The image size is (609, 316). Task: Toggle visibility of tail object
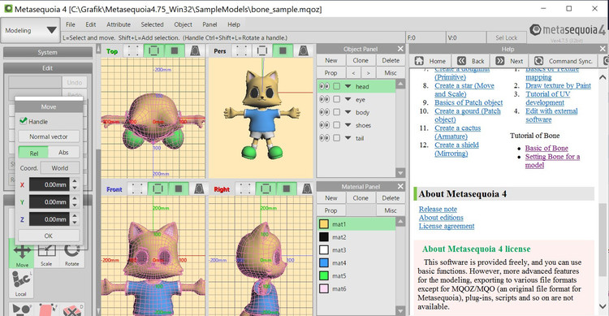[x=324, y=137]
